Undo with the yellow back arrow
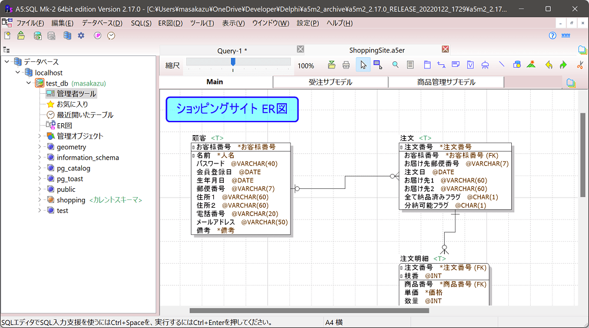 (549, 65)
